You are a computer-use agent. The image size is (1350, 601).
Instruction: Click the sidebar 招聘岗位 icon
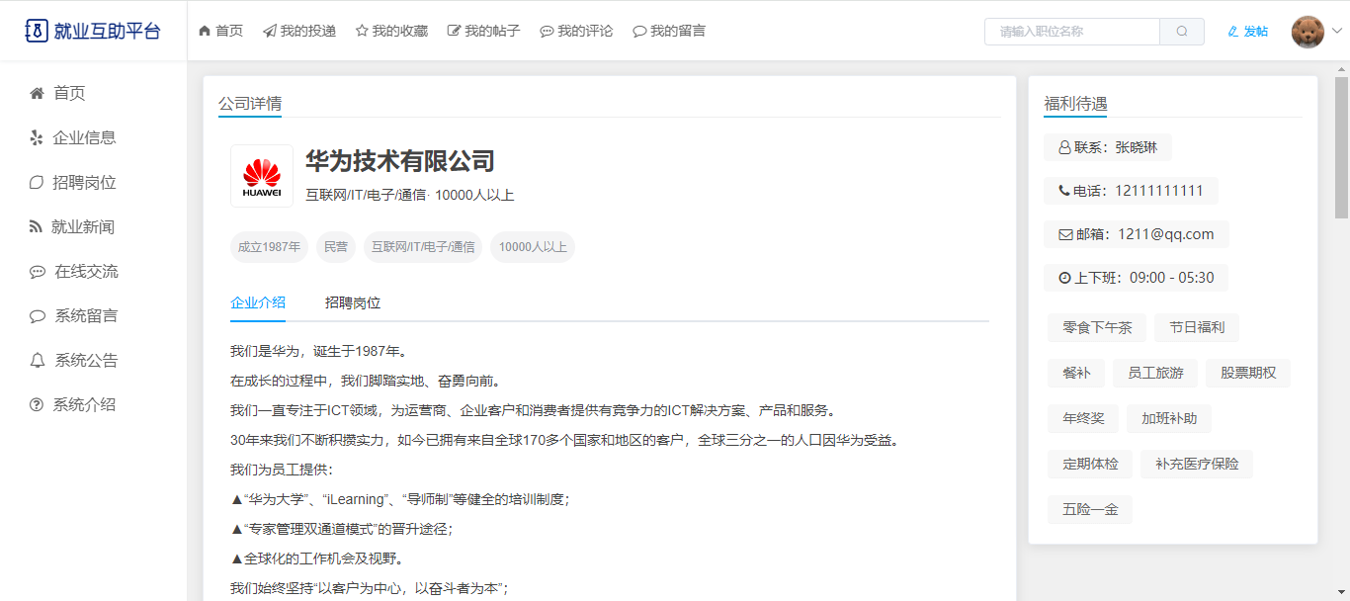[37, 182]
